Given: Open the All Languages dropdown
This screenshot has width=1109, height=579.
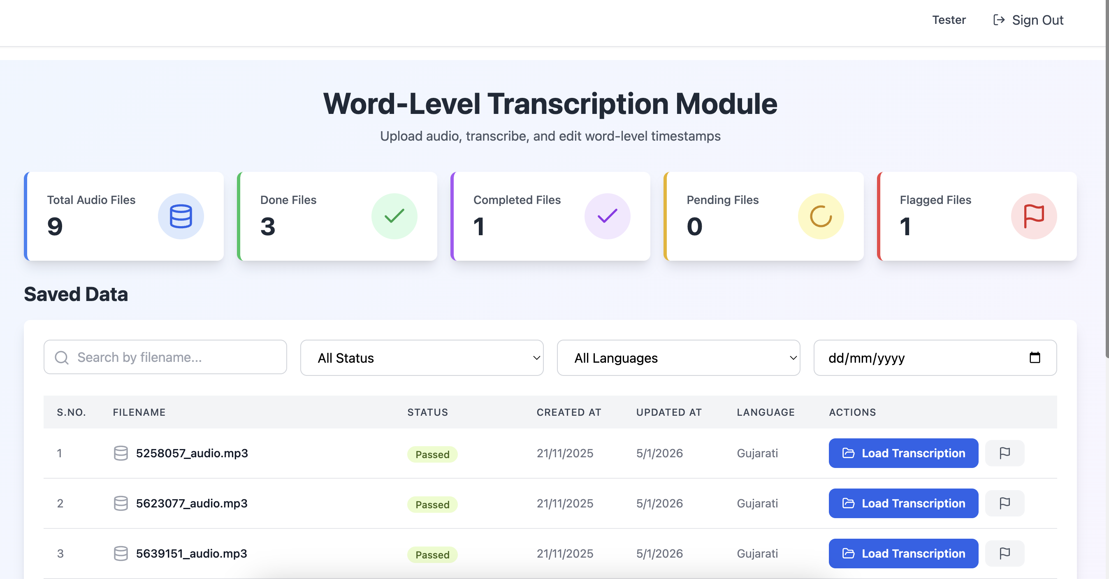Looking at the screenshot, I should pos(678,358).
